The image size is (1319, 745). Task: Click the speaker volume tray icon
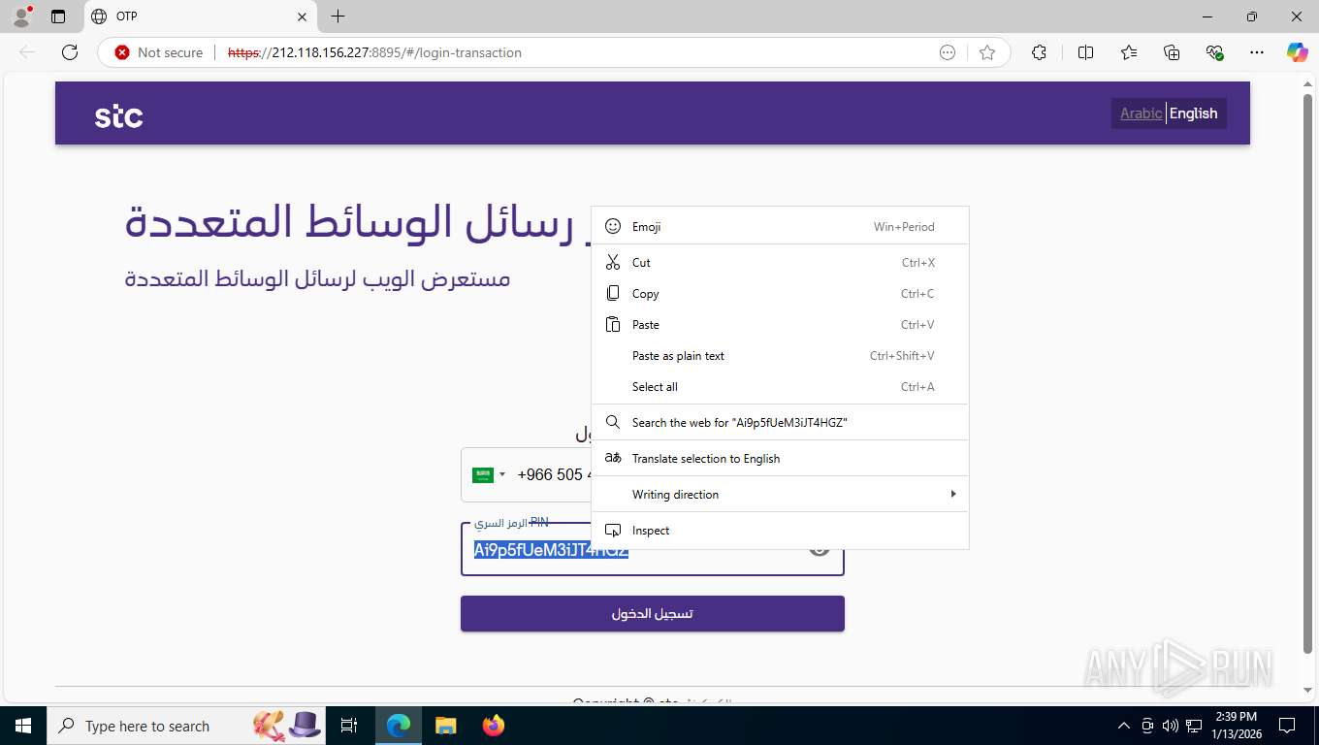[x=1171, y=726]
